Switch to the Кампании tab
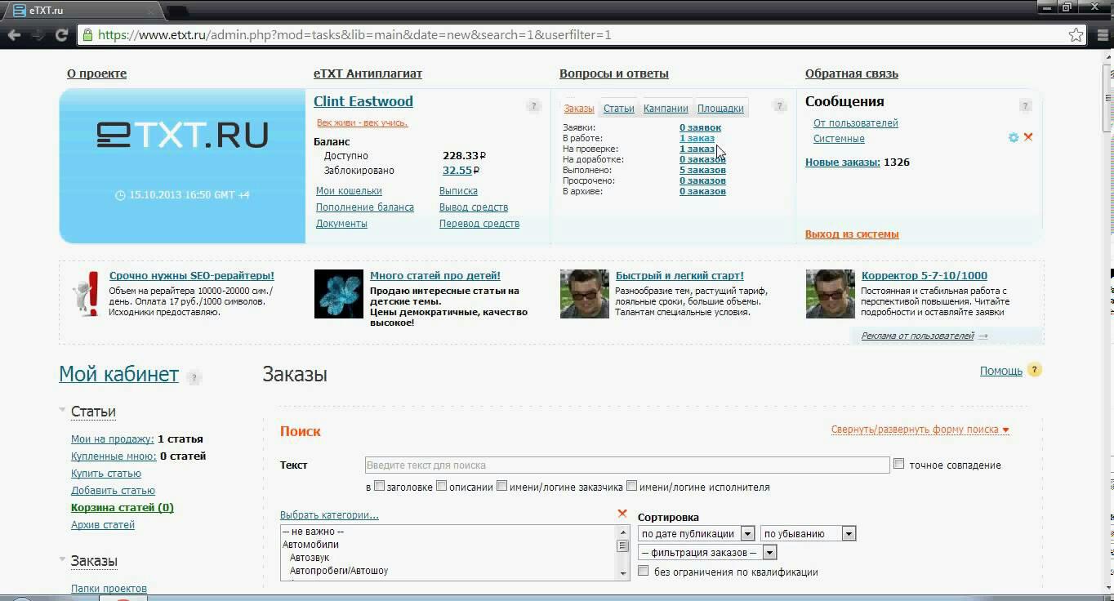This screenshot has width=1114, height=601. pos(666,109)
